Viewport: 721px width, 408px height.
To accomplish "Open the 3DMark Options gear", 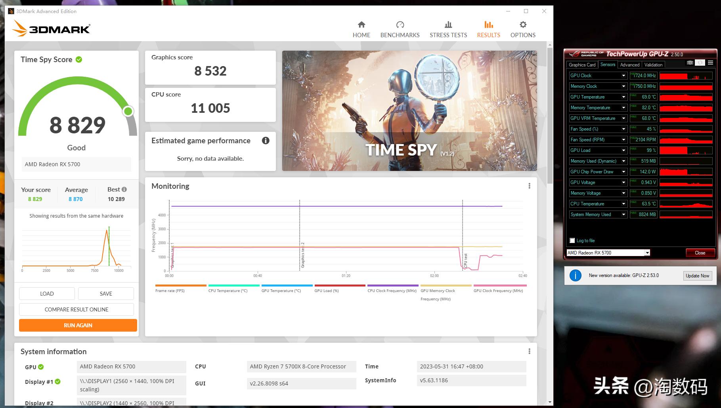I will 522,30.
